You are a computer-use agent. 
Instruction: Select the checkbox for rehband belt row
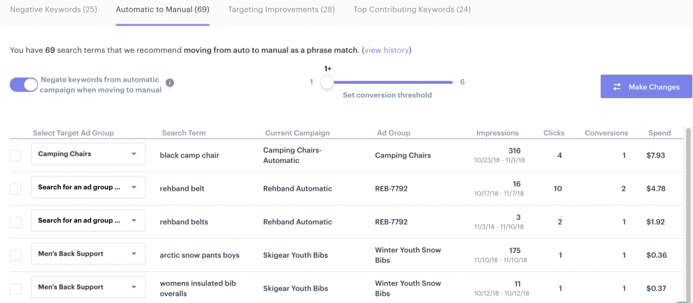pos(16,189)
